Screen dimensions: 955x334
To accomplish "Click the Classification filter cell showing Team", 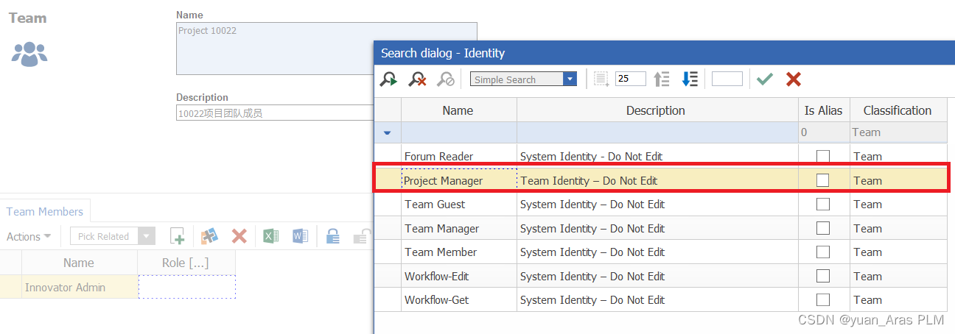I will click(x=898, y=132).
